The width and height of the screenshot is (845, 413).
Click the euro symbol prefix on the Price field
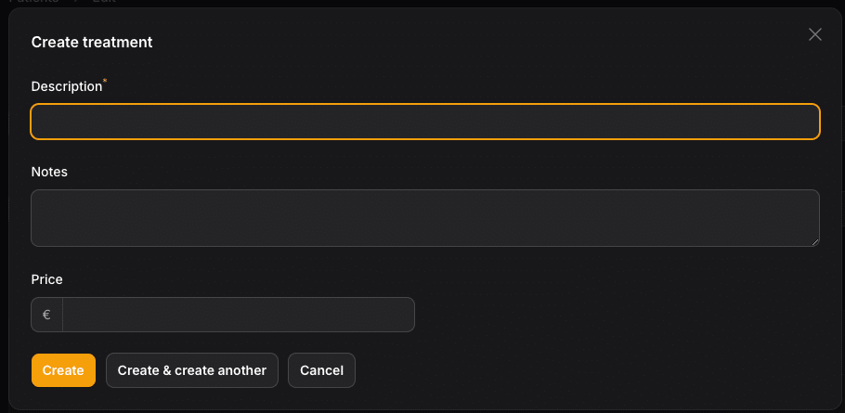tap(46, 315)
